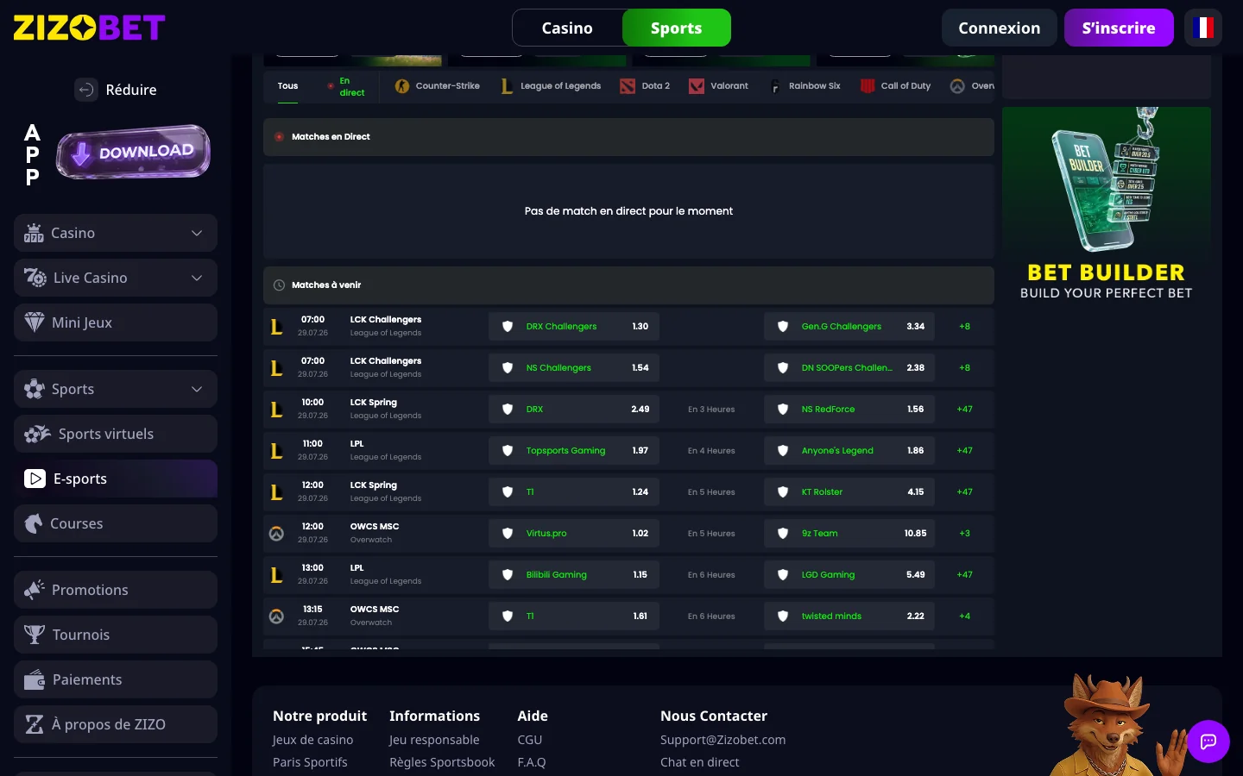Show +3 markets for Virtus.pro match
1243x776 pixels.
coord(965,534)
